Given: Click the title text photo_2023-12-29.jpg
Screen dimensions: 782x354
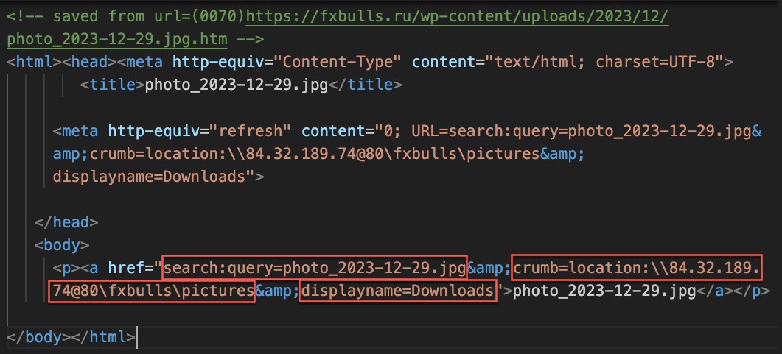Looking at the screenshot, I should pyautogui.click(x=236, y=85).
